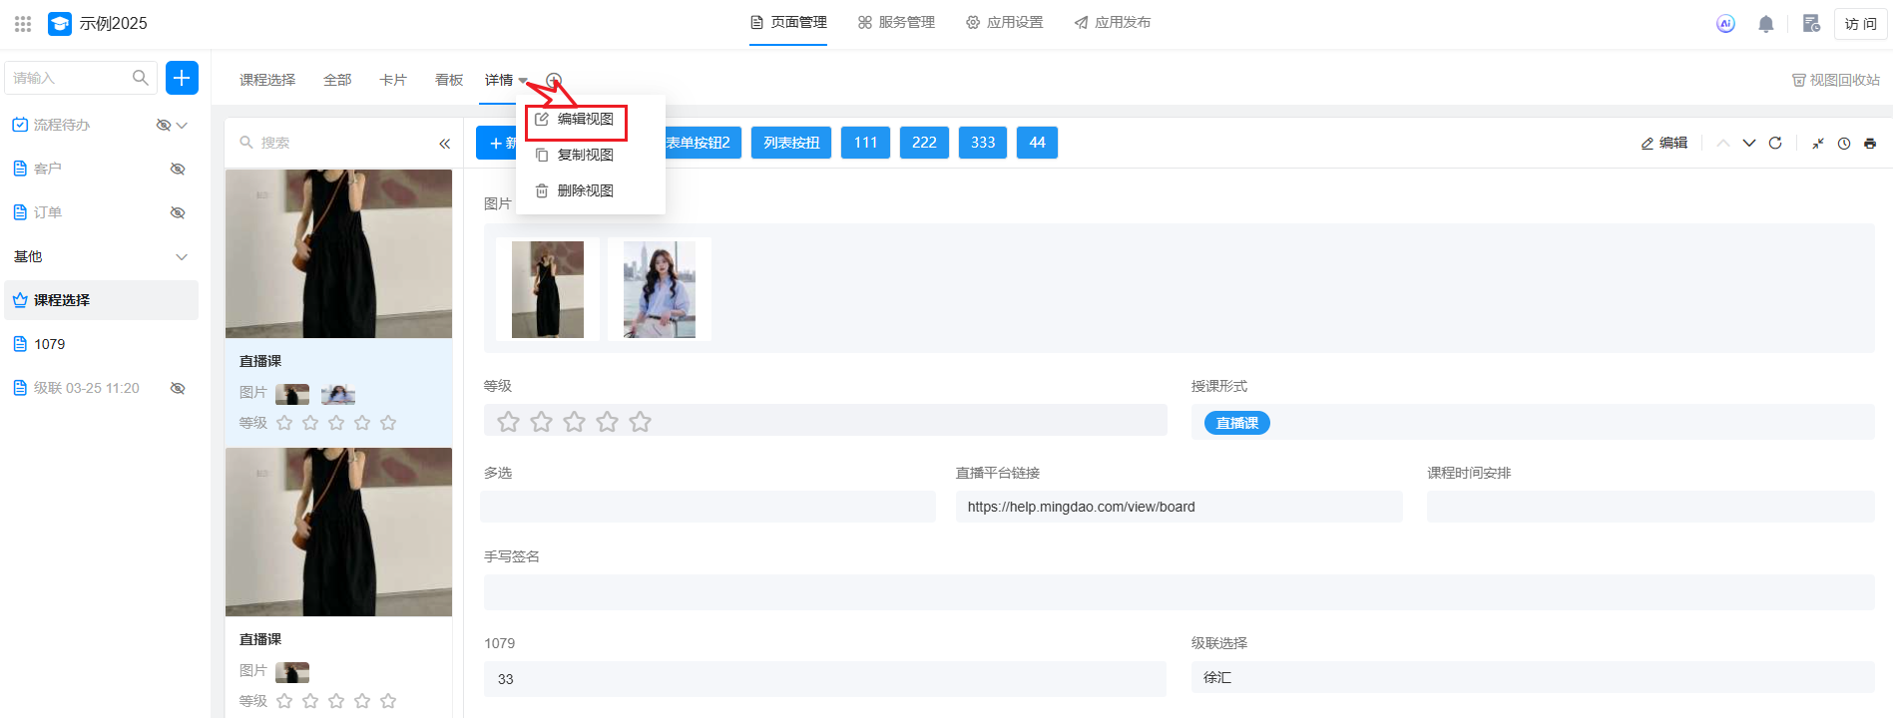1893x718 pixels.
Task: Click the print icon in record toolbar
Action: (x=1870, y=144)
